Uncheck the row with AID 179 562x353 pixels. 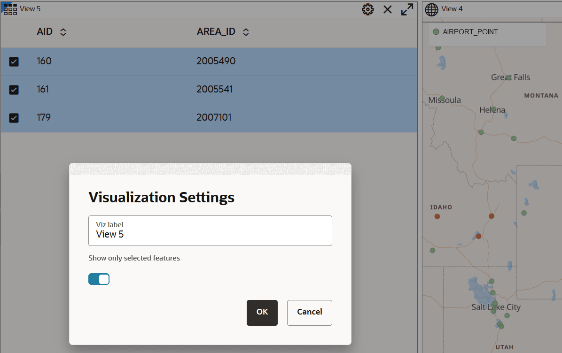tap(14, 117)
